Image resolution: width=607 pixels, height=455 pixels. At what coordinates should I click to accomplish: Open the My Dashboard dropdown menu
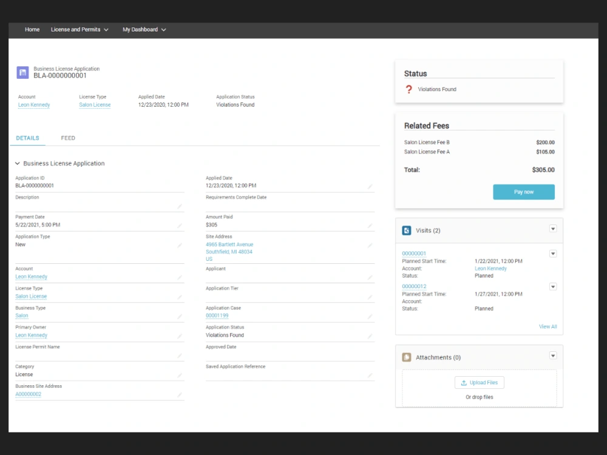coord(144,30)
